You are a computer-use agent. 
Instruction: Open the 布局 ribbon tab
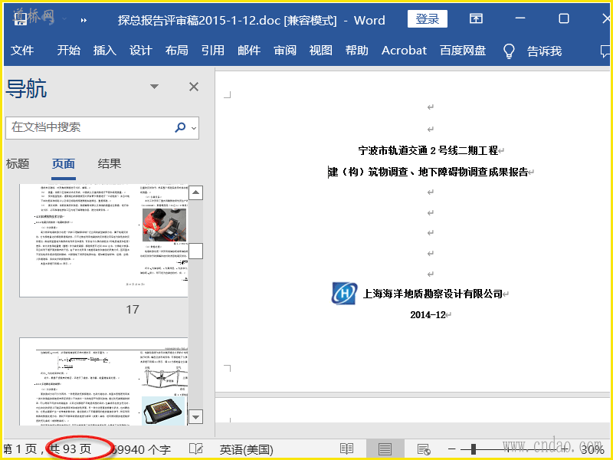[x=177, y=51]
